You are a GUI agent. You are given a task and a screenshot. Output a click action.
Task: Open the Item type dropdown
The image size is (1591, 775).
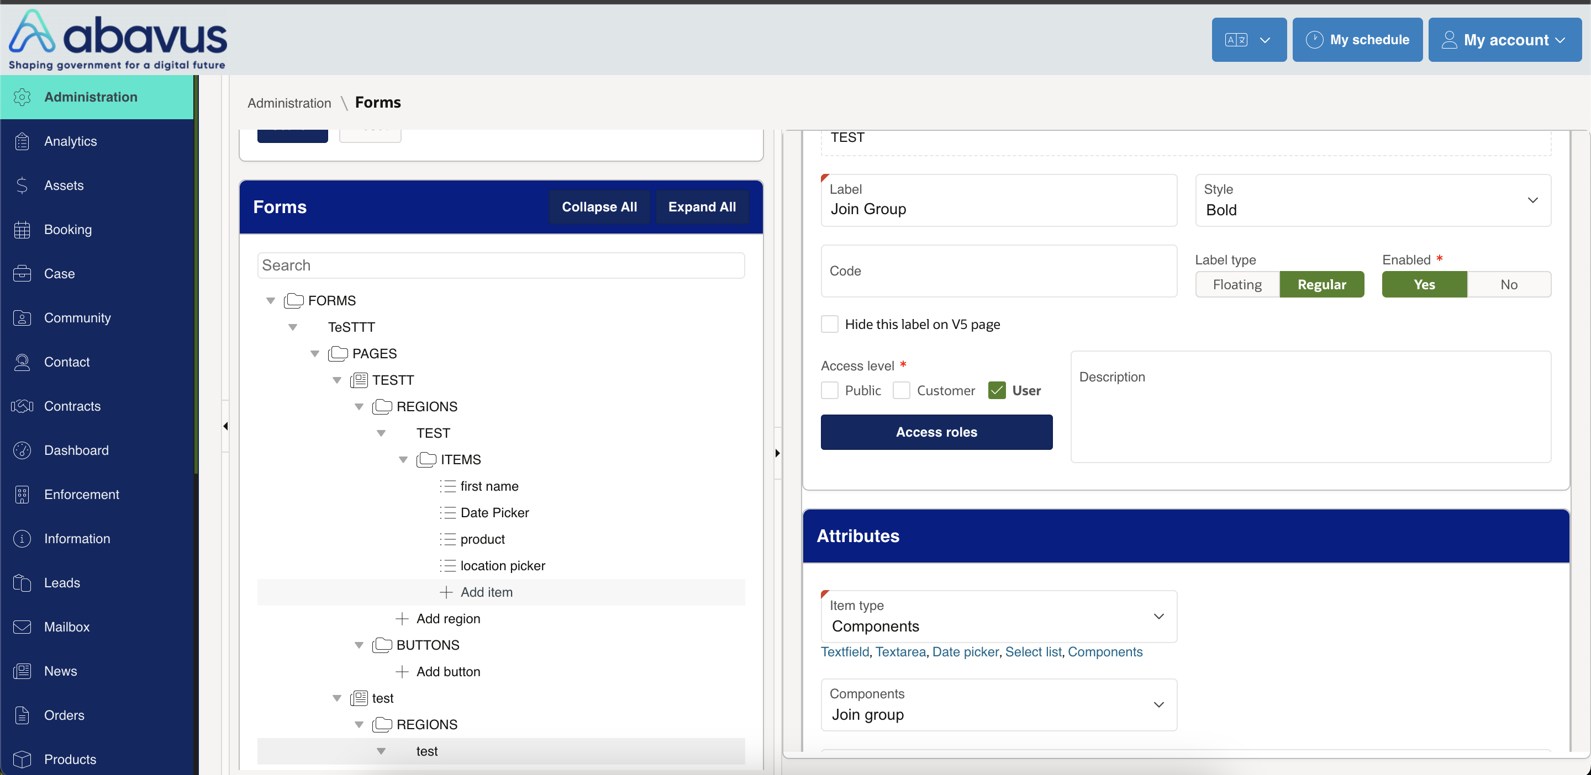pos(999,617)
